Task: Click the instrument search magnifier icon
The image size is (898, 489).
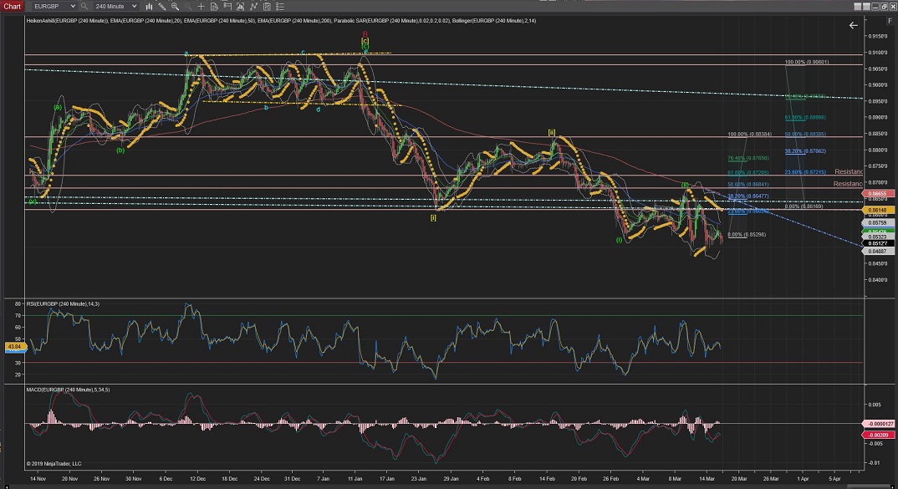Action: coord(84,7)
